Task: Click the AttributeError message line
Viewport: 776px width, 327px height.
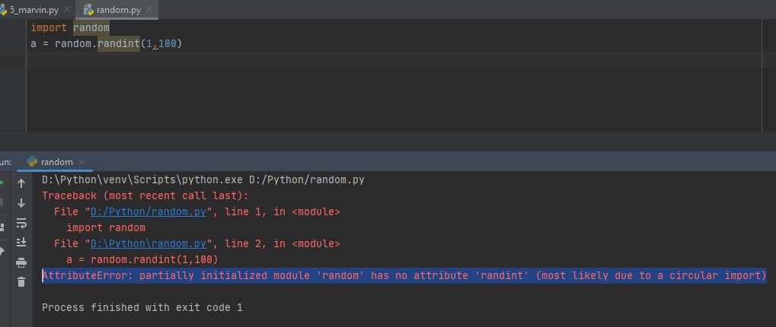Action: (x=404, y=275)
